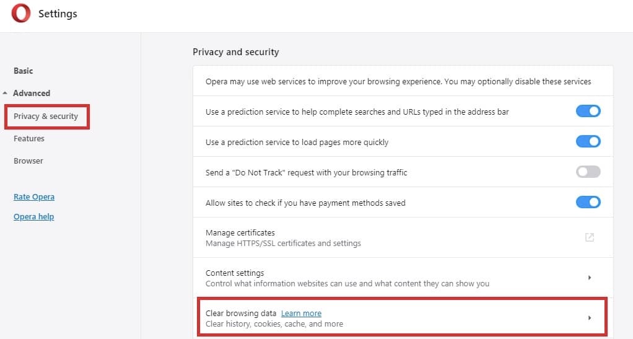Open the Manage certificates external link icon

point(589,237)
